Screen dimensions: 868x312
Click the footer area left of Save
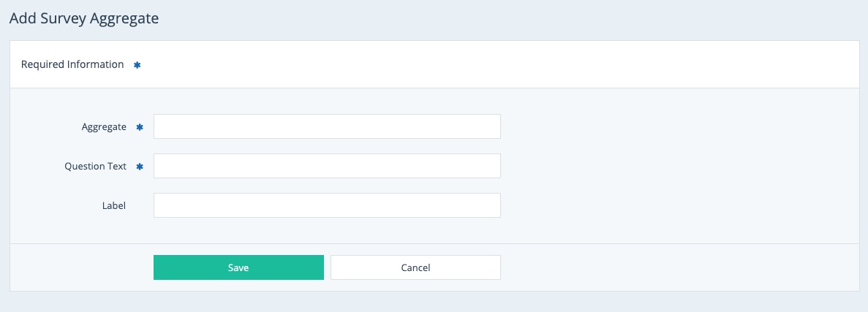(80, 267)
